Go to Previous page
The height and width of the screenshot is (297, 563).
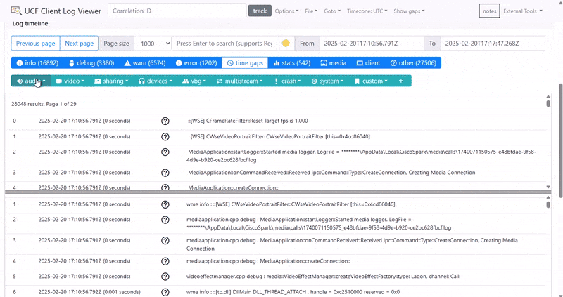36,44
